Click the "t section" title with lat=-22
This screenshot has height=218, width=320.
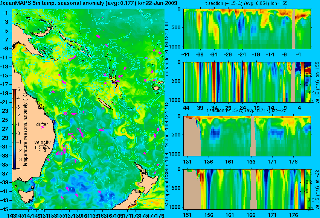(x=247, y=110)
